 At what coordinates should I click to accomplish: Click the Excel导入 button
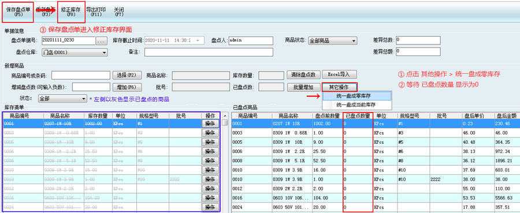[x=339, y=74]
